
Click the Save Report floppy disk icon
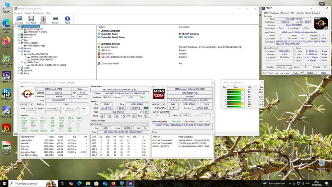(x=31, y=20)
